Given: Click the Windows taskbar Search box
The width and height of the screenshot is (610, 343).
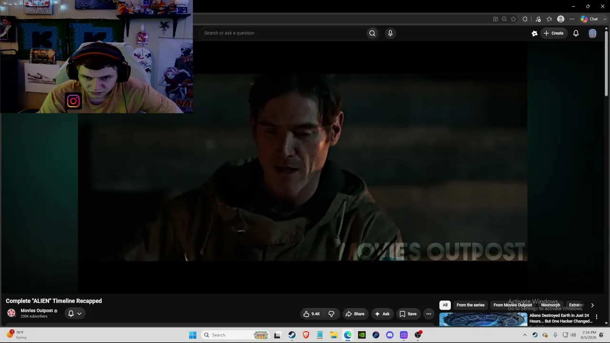Looking at the screenshot, I should (x=235, y=335).
